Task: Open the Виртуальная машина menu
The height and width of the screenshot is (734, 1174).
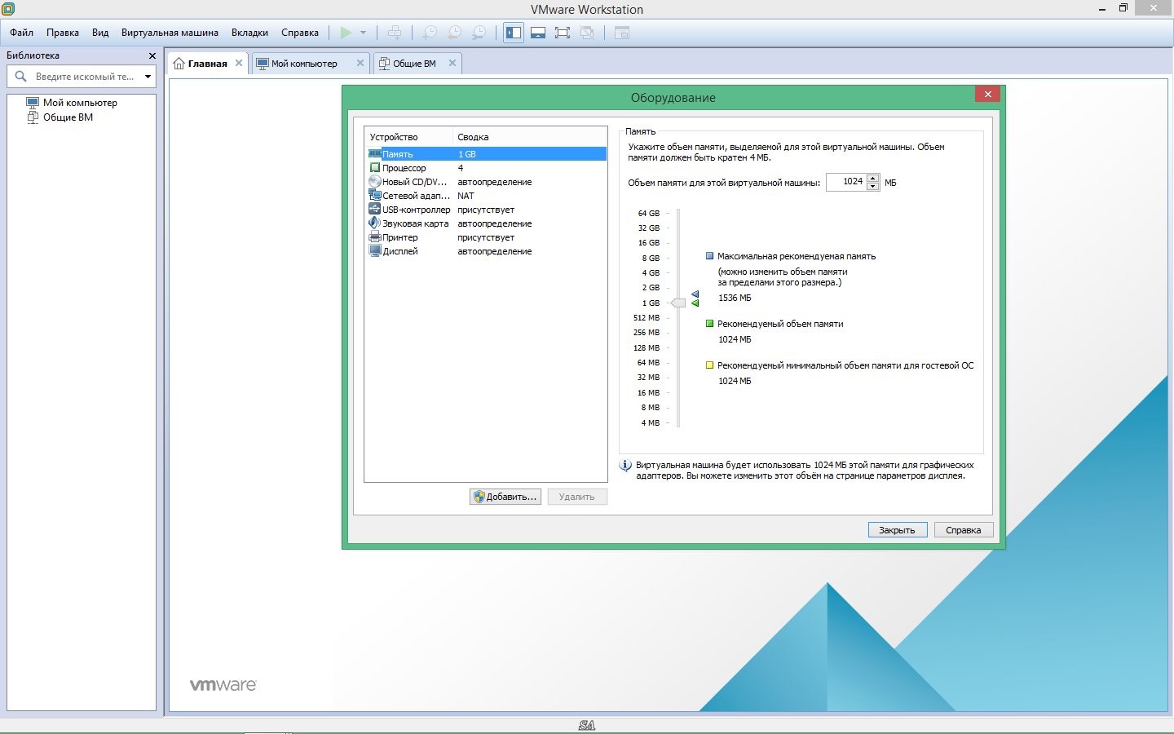Action: tap(170, 33)
